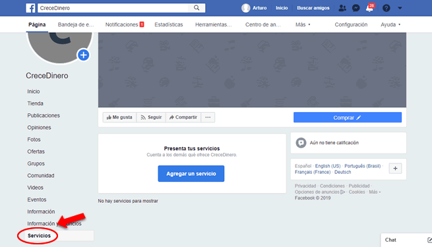Click the Comprar button
This screenshot has height=247, width=432.
[x=348, y=117]
